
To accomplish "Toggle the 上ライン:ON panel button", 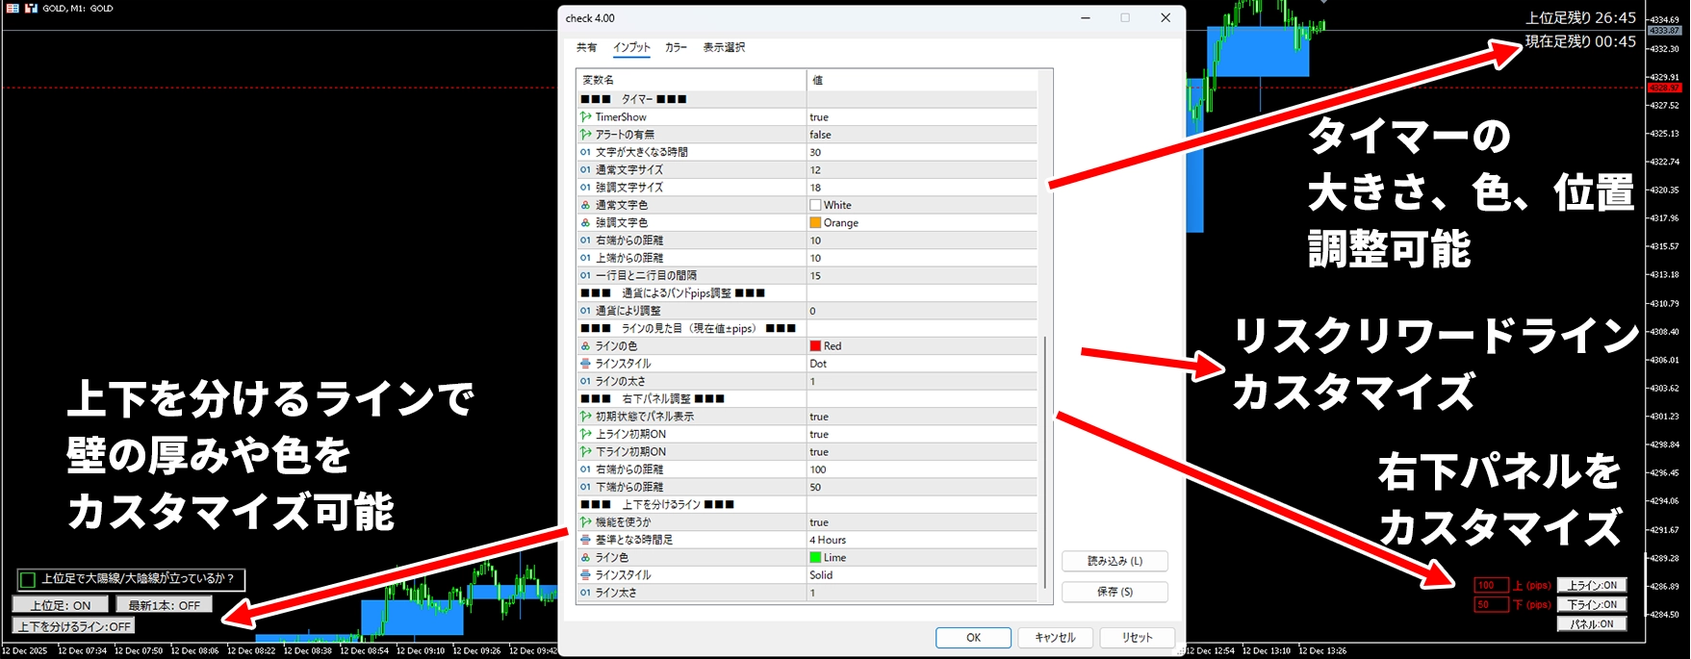I will [1592, 585].
